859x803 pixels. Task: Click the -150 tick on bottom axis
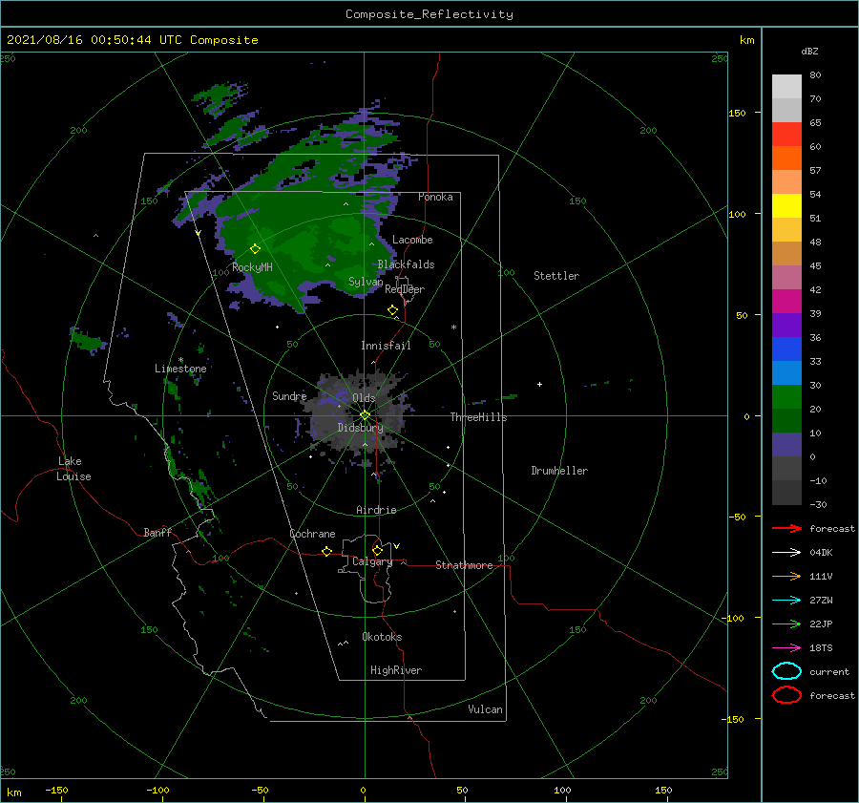point(56,790)
